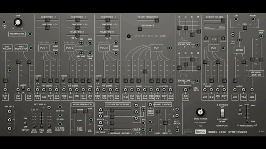Click the ENVELOPE 1 output jack
Viewport: 266px width, 149px height.
[197, 45]
